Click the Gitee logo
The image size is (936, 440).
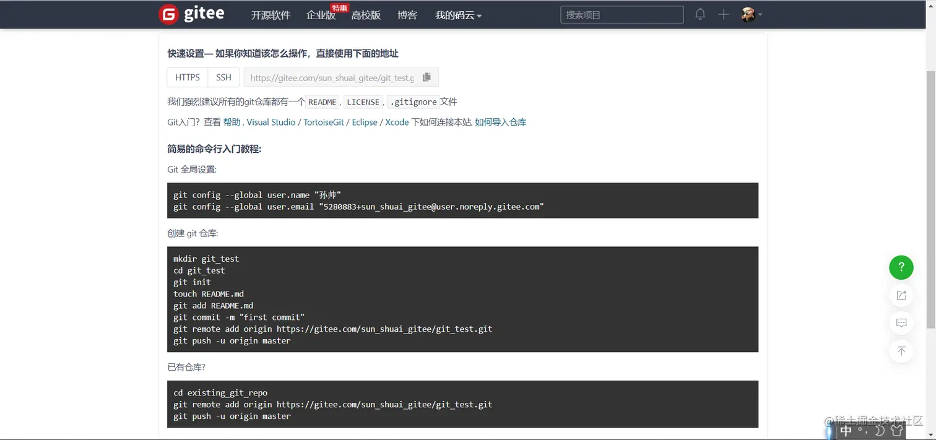tap(192, 14)
